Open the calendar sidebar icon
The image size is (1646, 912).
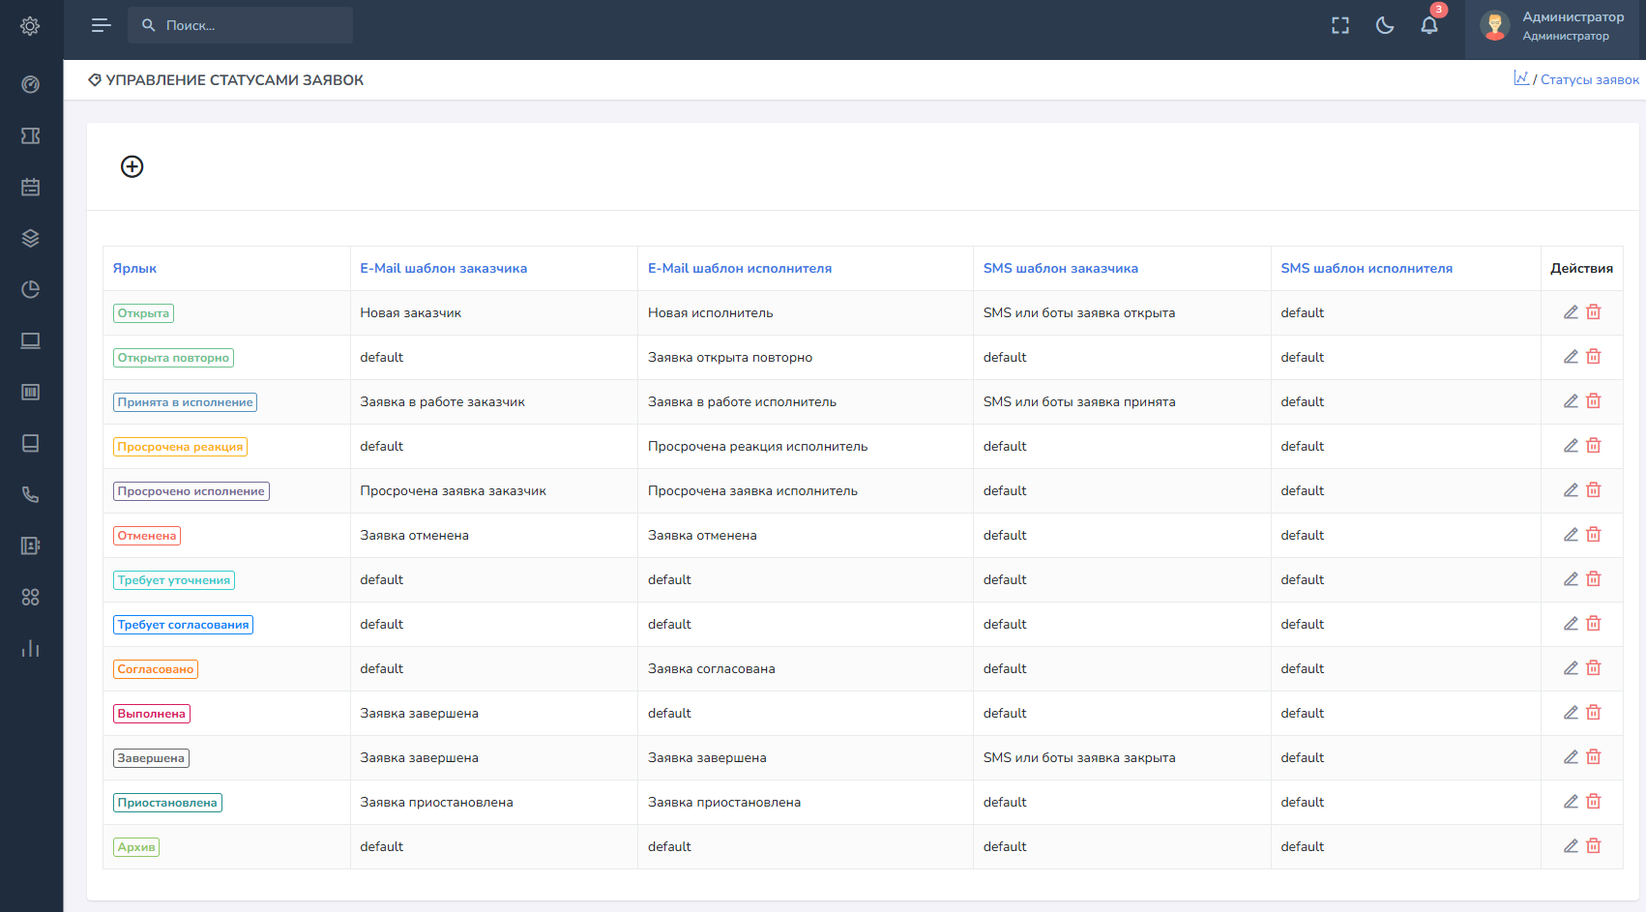tap(31, 187)
